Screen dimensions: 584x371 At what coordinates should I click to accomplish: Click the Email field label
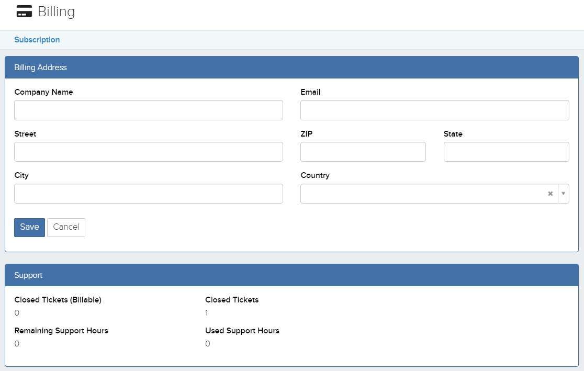click(310, 92)
